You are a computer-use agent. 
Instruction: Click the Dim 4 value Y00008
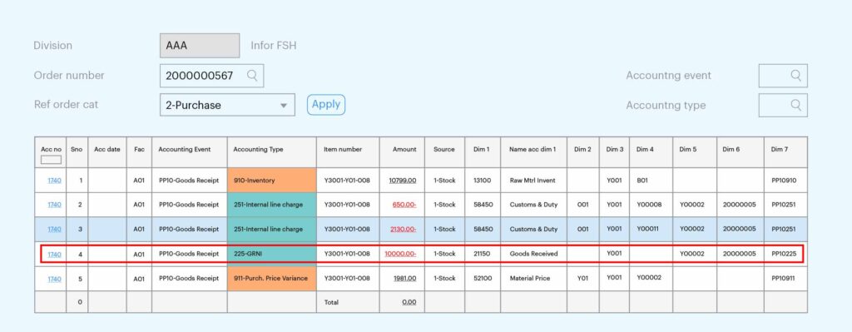tap(649, 205)
